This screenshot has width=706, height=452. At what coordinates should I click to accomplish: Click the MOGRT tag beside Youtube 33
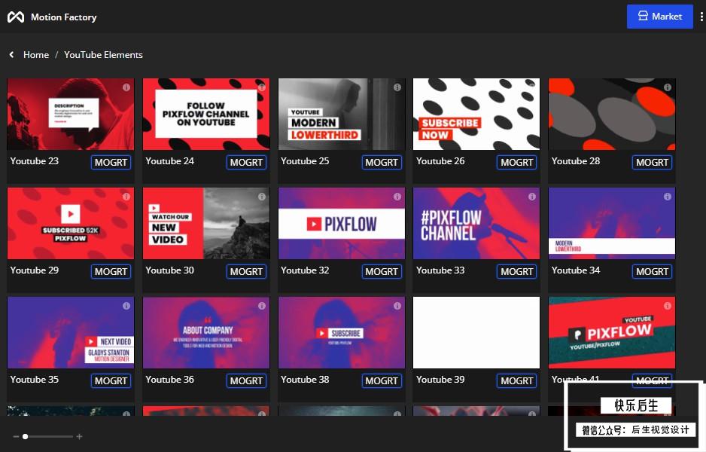[517, 271]
